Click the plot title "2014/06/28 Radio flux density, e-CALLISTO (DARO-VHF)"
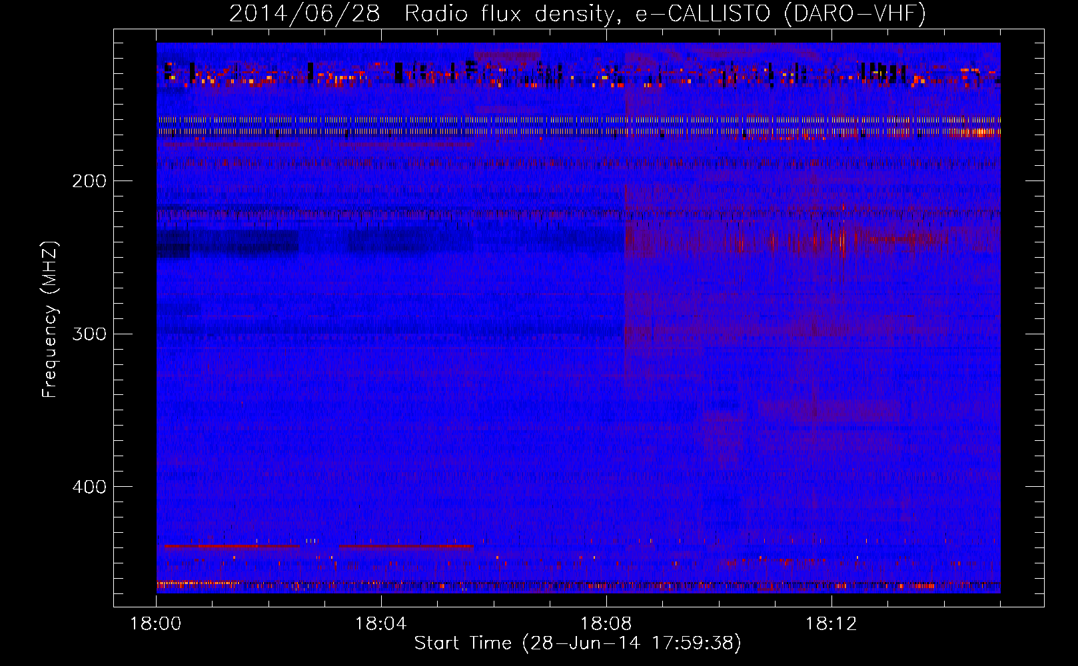The image size is (1078, 666). 578,13
